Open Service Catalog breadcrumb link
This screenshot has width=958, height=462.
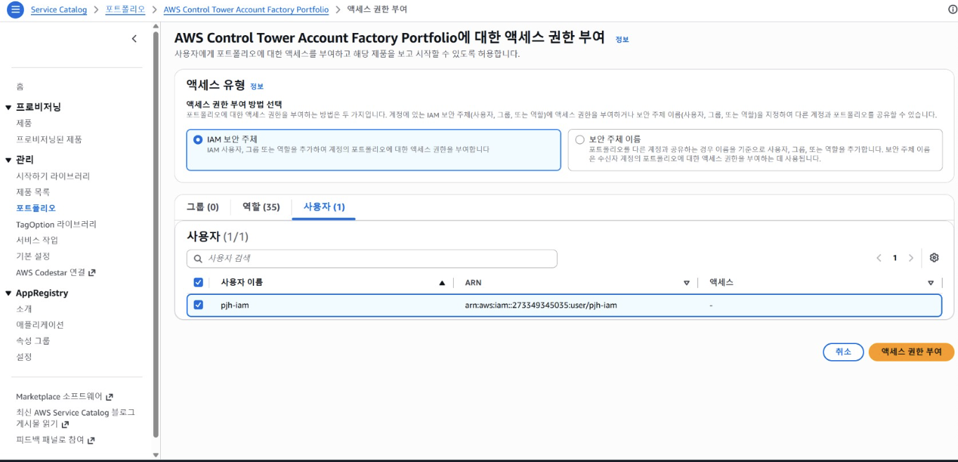(59, 10)
